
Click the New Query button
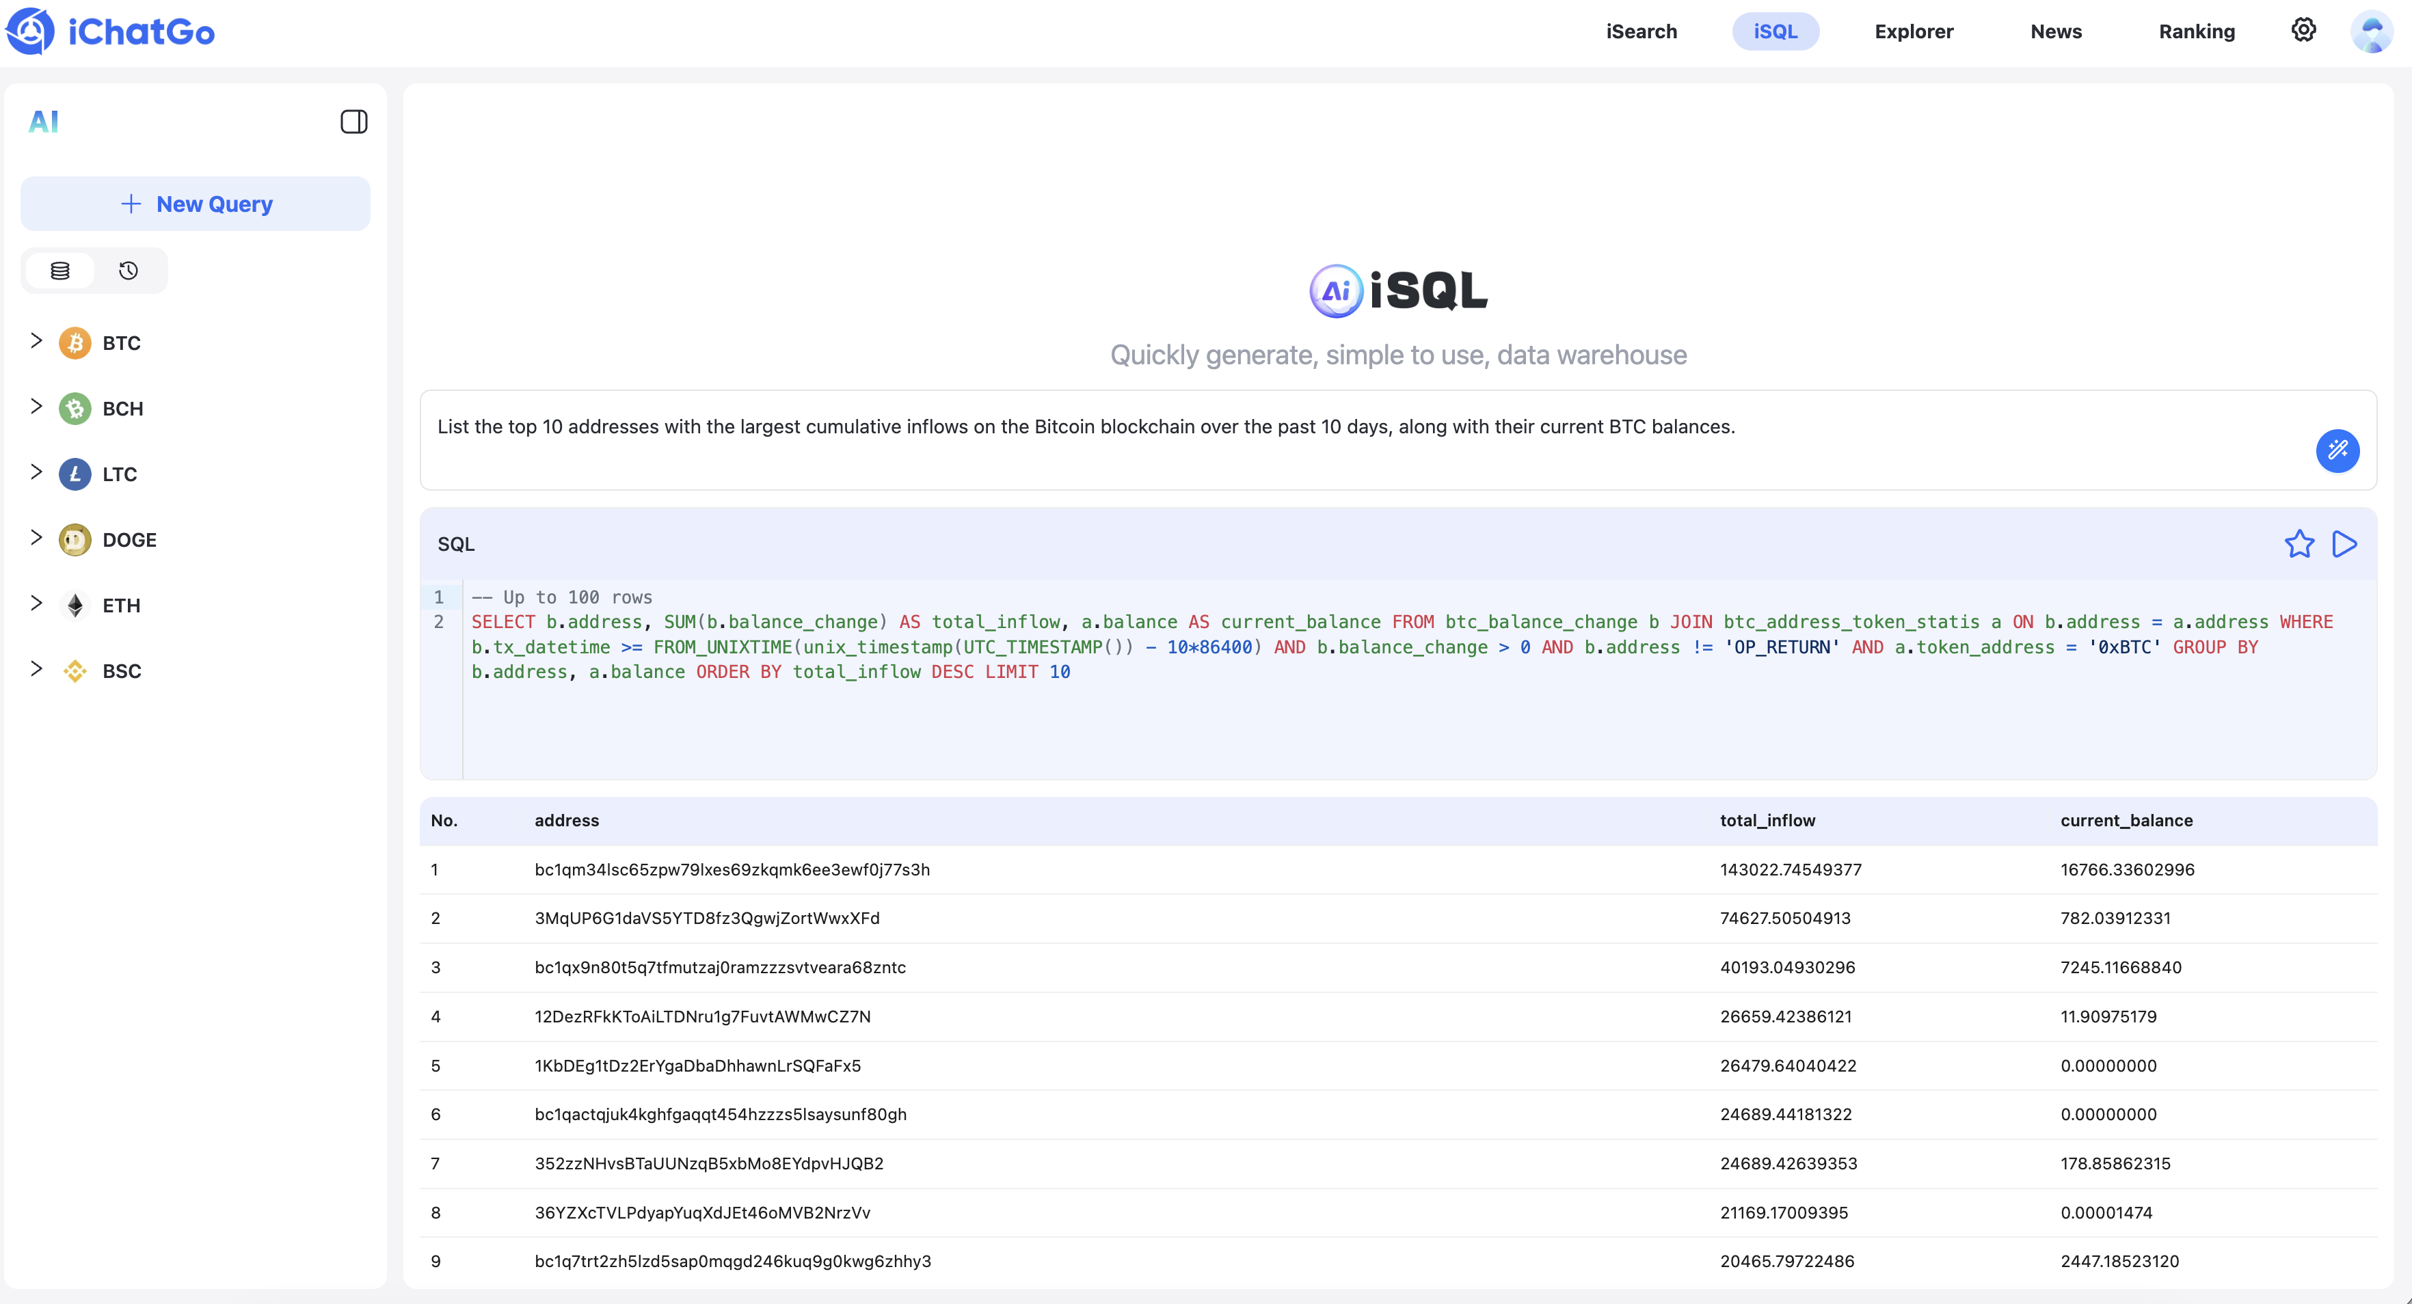tap(196, 203)
